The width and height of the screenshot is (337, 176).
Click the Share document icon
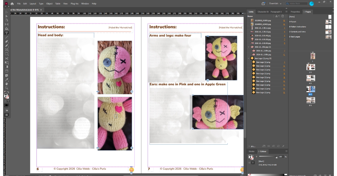coord(263,4)
